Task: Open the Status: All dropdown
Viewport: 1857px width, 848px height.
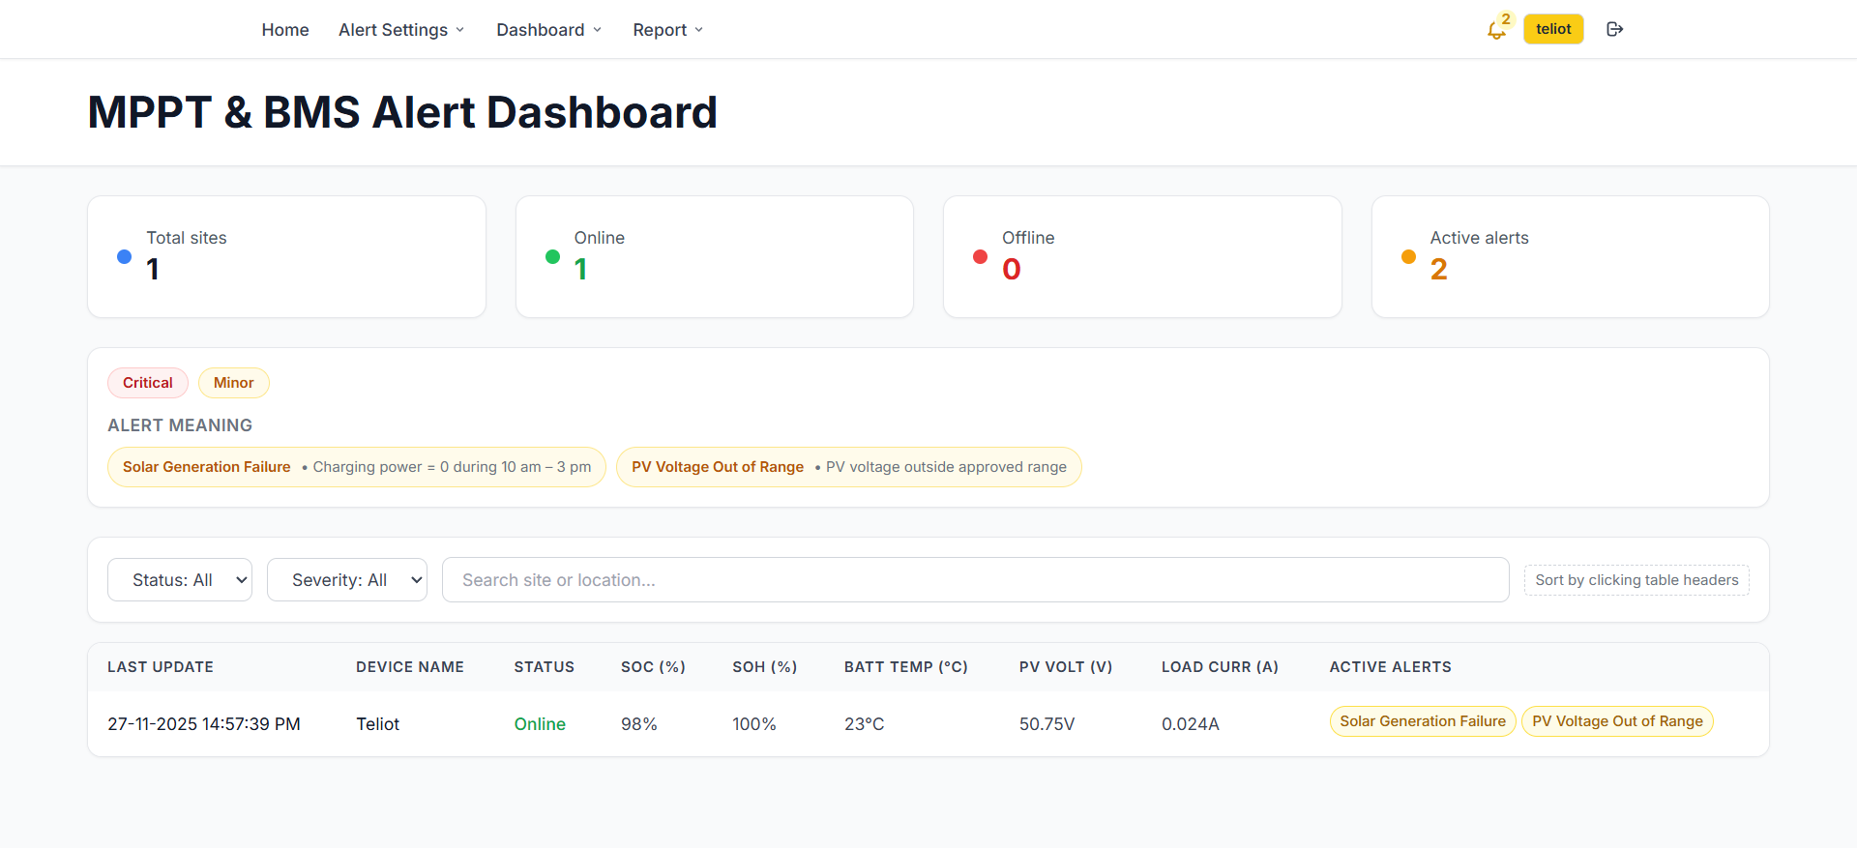Action: click(180, 579)
